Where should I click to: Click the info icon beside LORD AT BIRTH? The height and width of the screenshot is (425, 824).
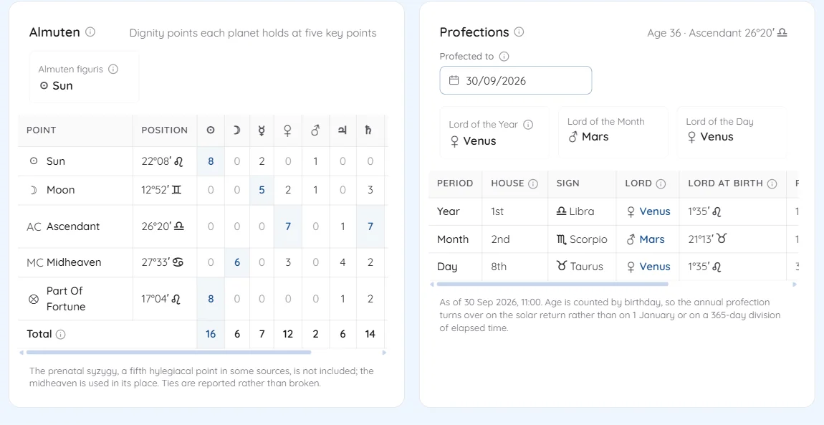pos(772,183)
